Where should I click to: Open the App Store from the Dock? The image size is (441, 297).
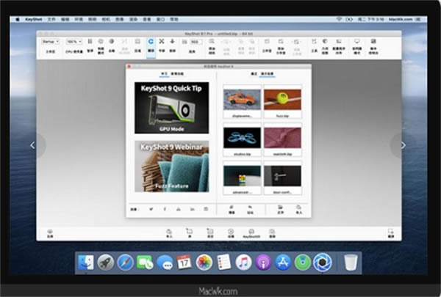click(283, 263)
